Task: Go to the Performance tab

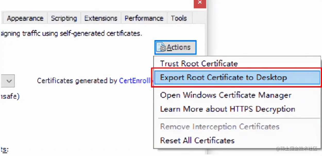Action: [x=144, y=18]
